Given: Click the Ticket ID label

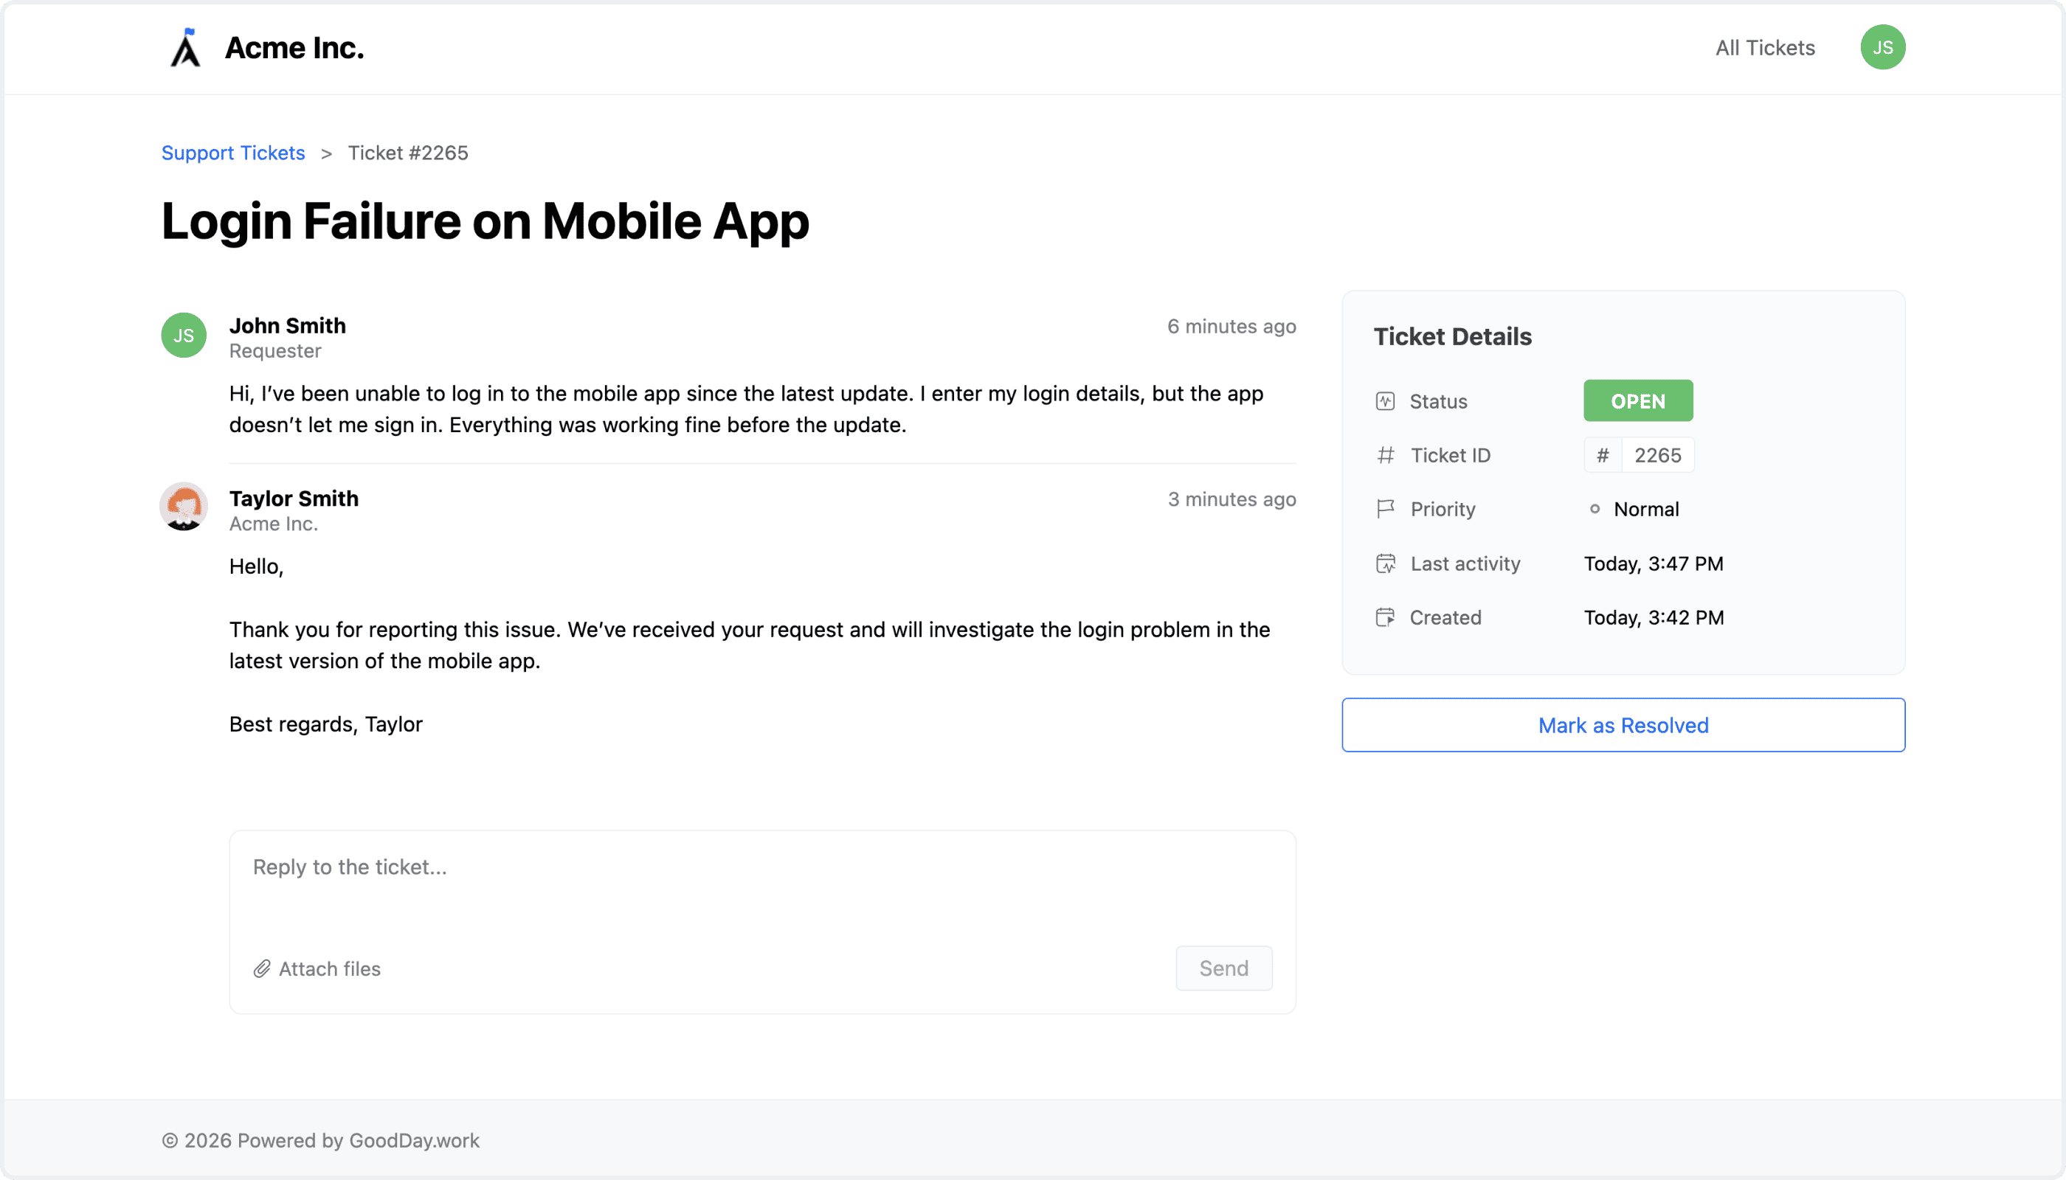Looking at the screenshot, I should pos(1450,456).
